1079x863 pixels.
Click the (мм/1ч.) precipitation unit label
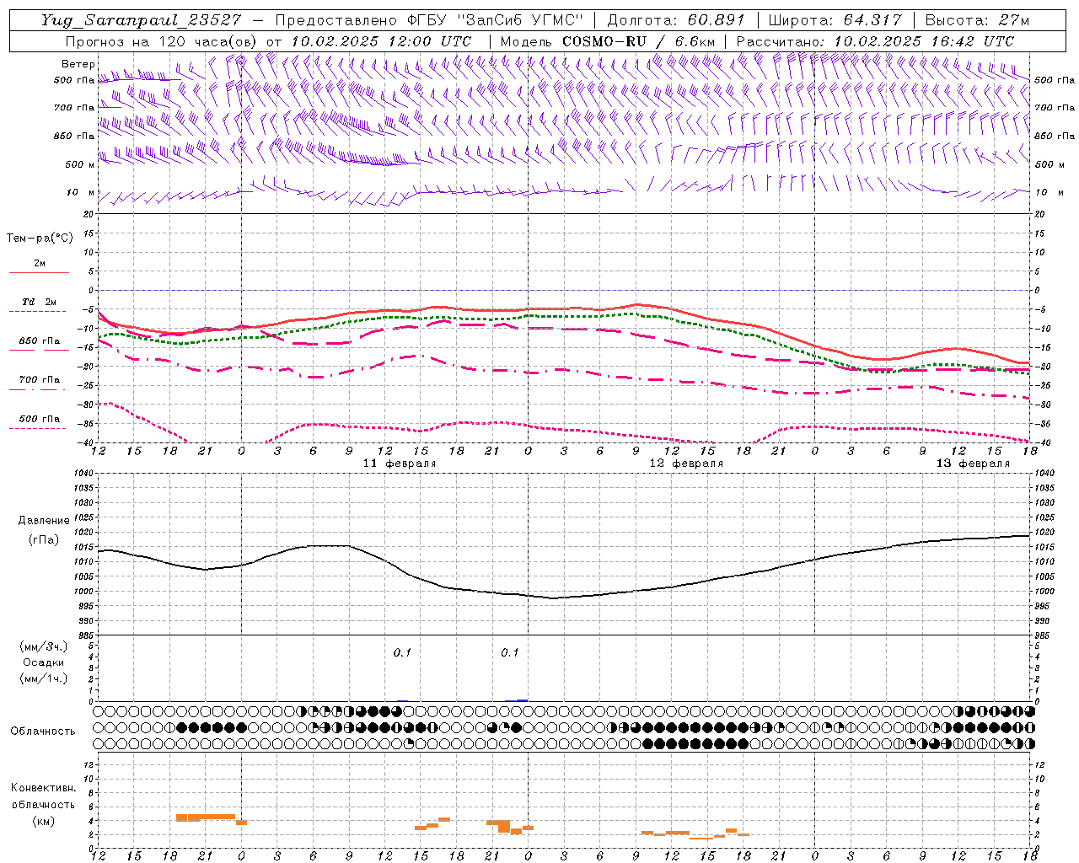coord(44,678)
